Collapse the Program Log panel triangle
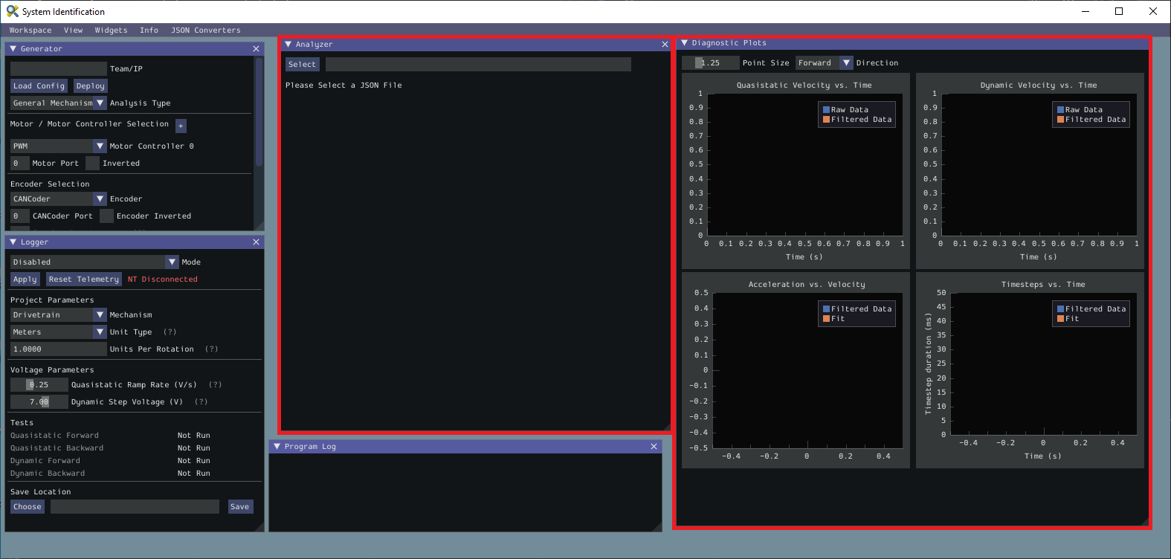The image size is (1171, 559). tap(277, 447)
